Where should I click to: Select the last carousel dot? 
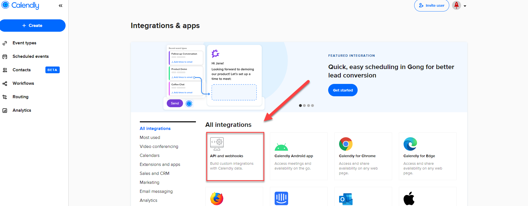(312, 106)
